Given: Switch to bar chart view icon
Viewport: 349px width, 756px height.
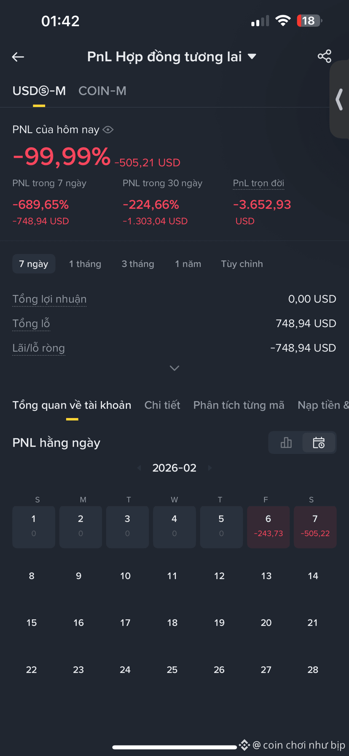Looking at the screenshot, I should pos(286,443).
